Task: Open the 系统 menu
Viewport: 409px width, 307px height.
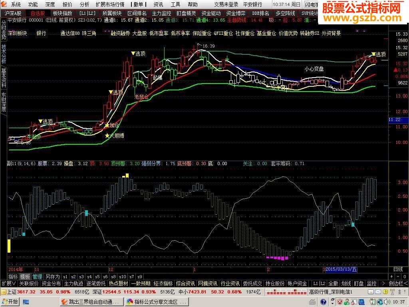Action: 16,4
